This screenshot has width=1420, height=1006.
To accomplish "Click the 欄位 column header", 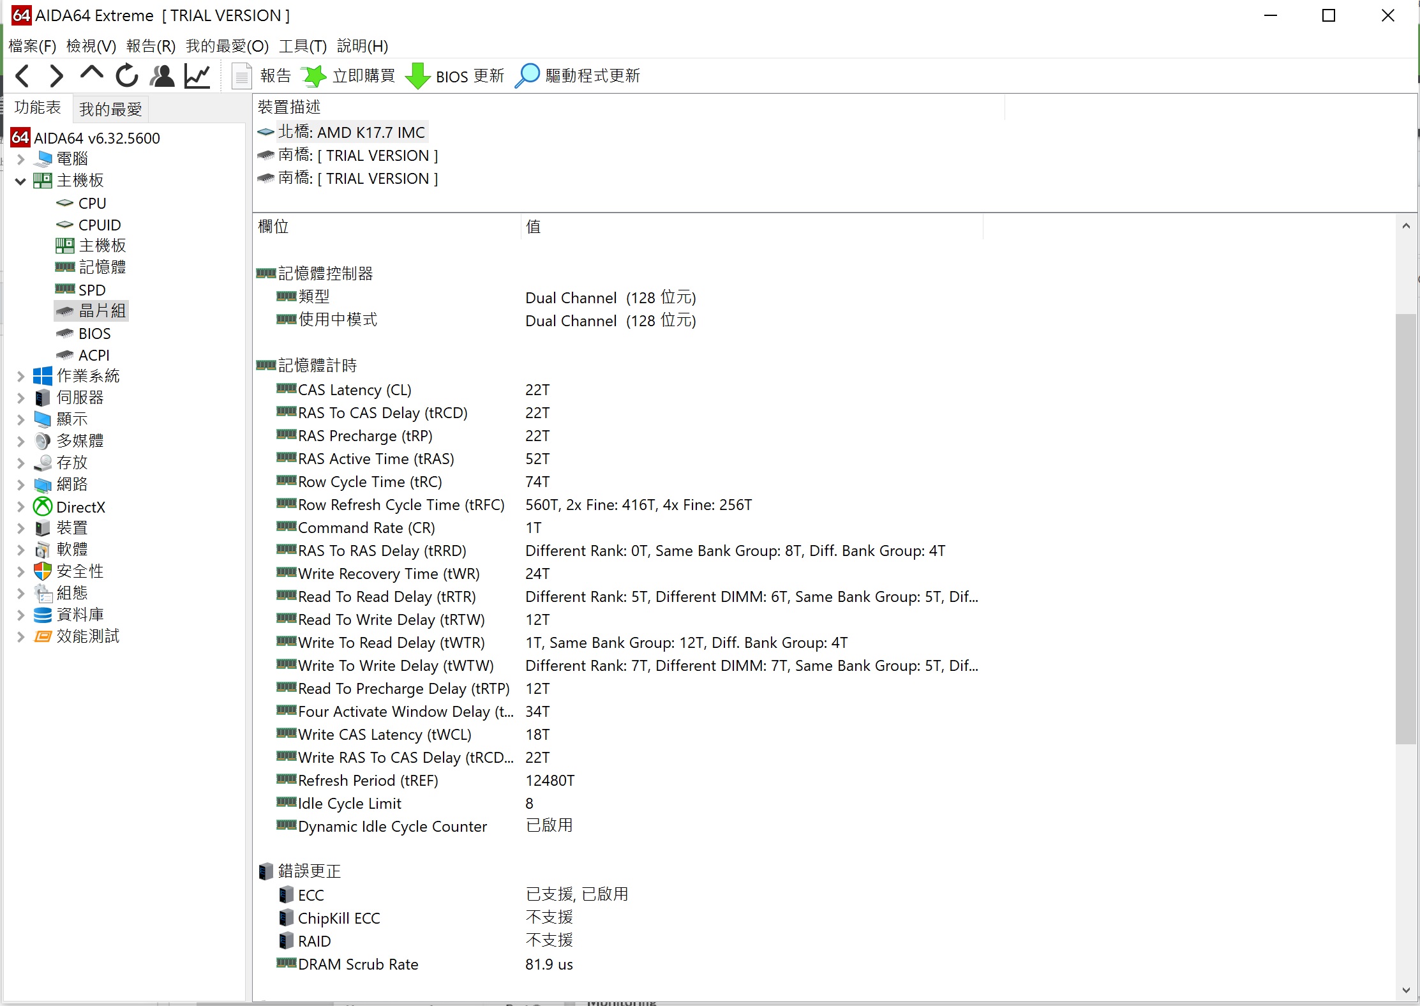I will pyautogui.click(x=387, y=227).
